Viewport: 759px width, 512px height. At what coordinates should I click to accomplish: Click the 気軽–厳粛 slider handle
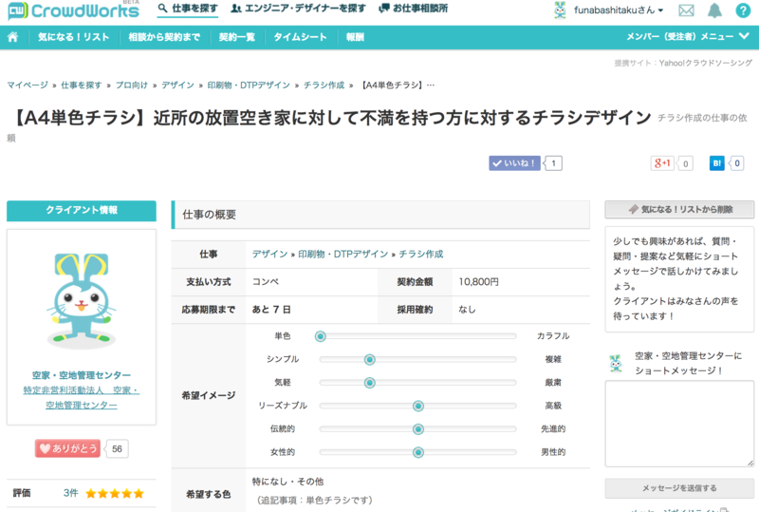tap(370, 383)
